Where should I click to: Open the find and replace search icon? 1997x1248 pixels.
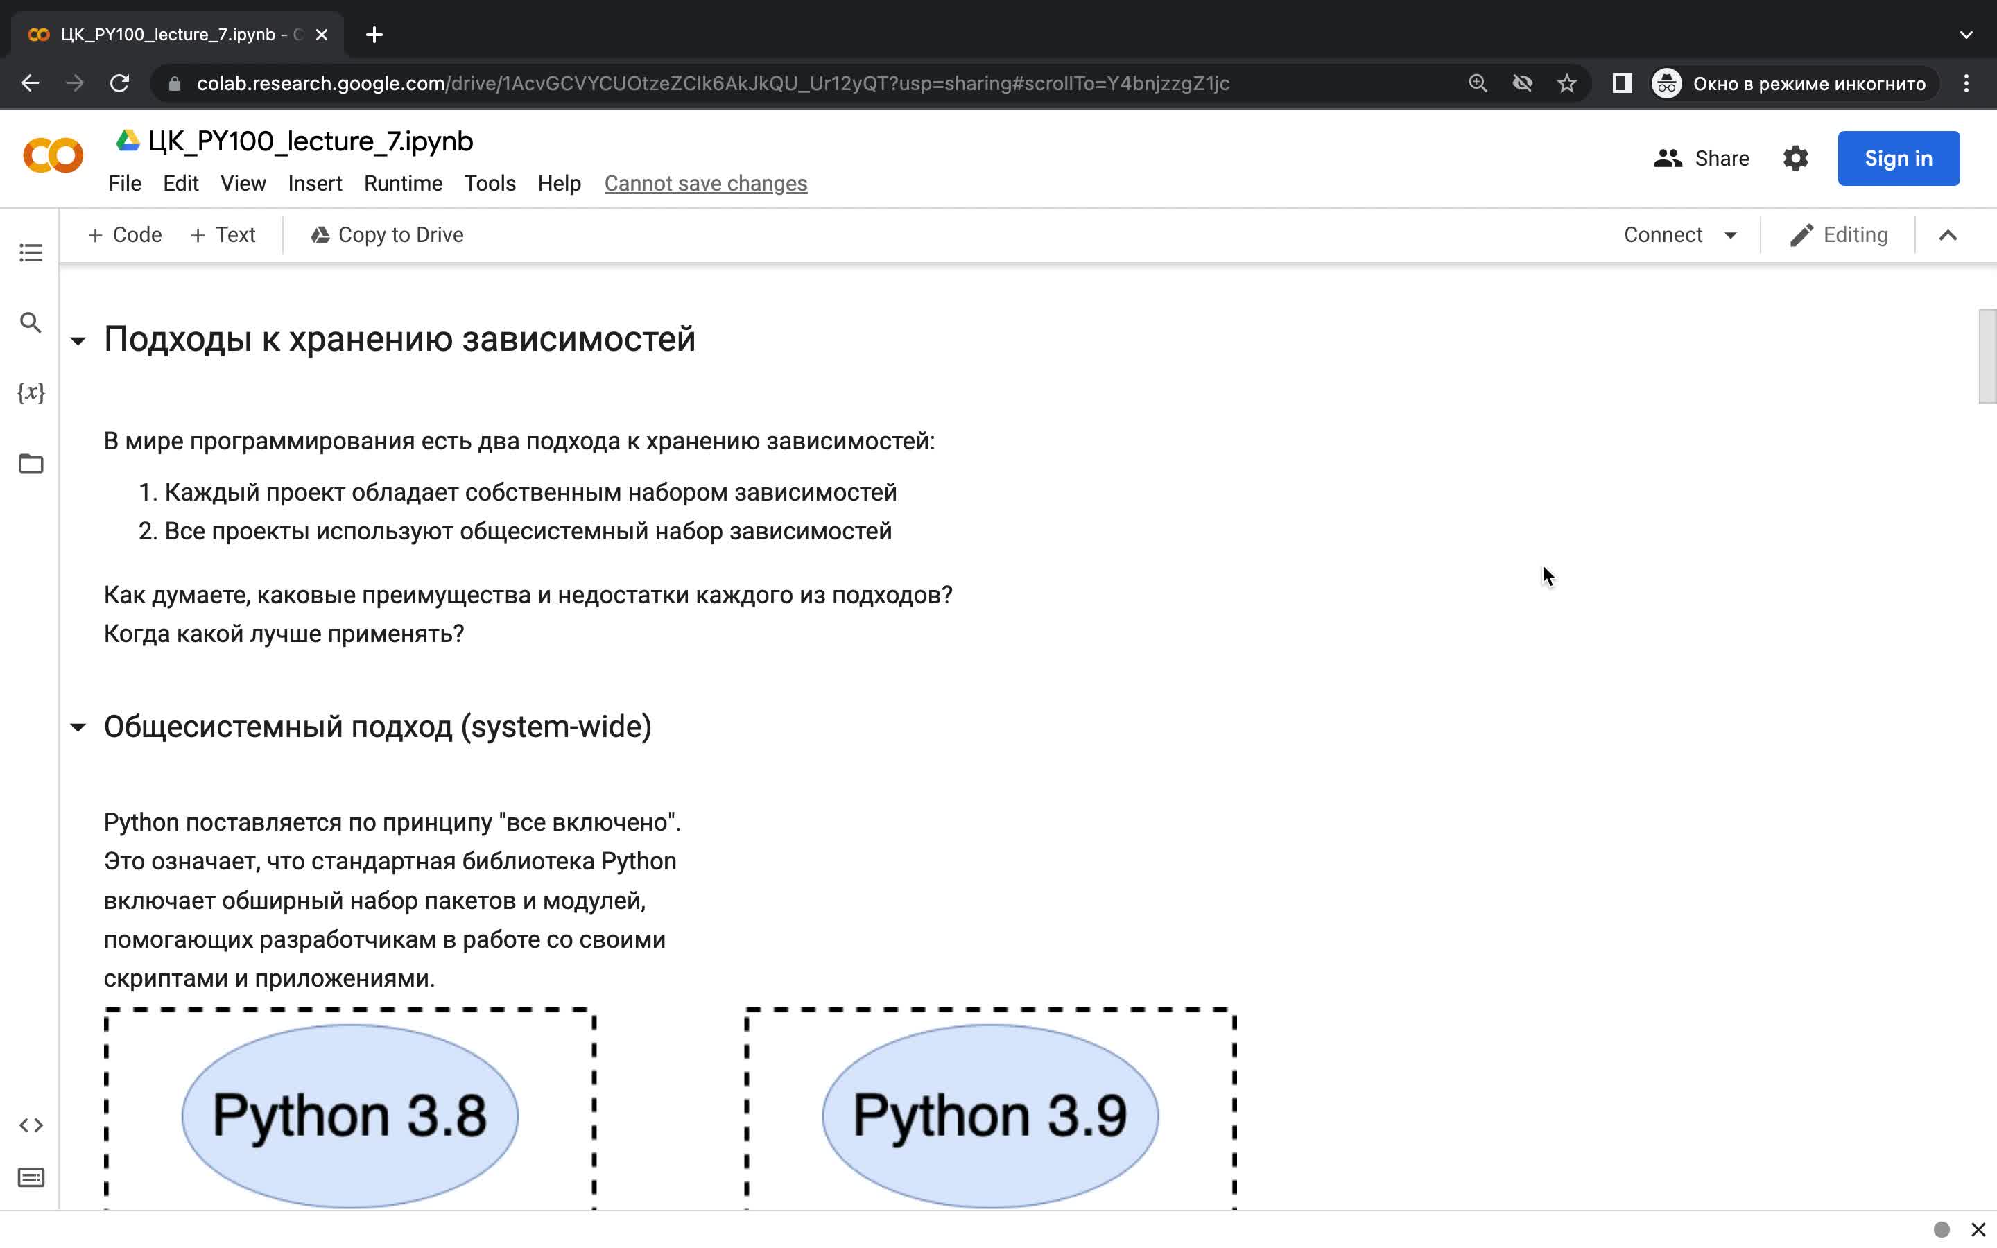pyautogui.click(x=31, y=322)
